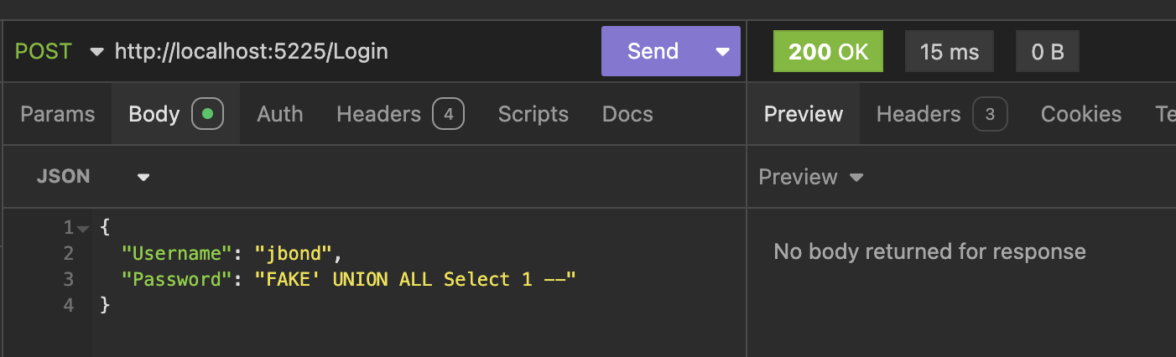This screenshot has height=357, width=1176.
Task: Click the response Headers count badge 3
Action: click(x=990, y=114)
